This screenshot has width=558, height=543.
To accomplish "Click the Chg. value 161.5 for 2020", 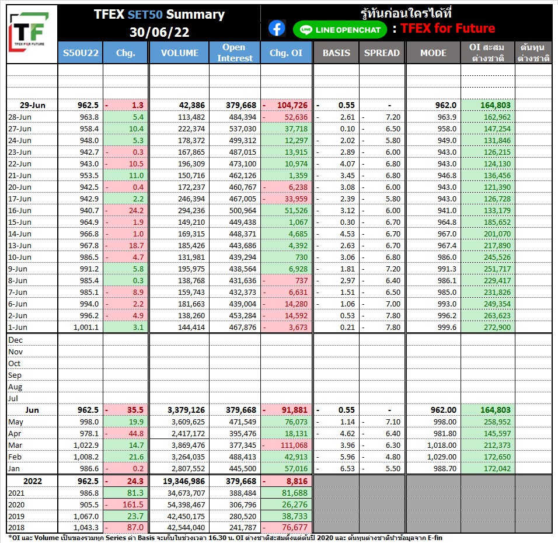I will click(x=132, y=505).
